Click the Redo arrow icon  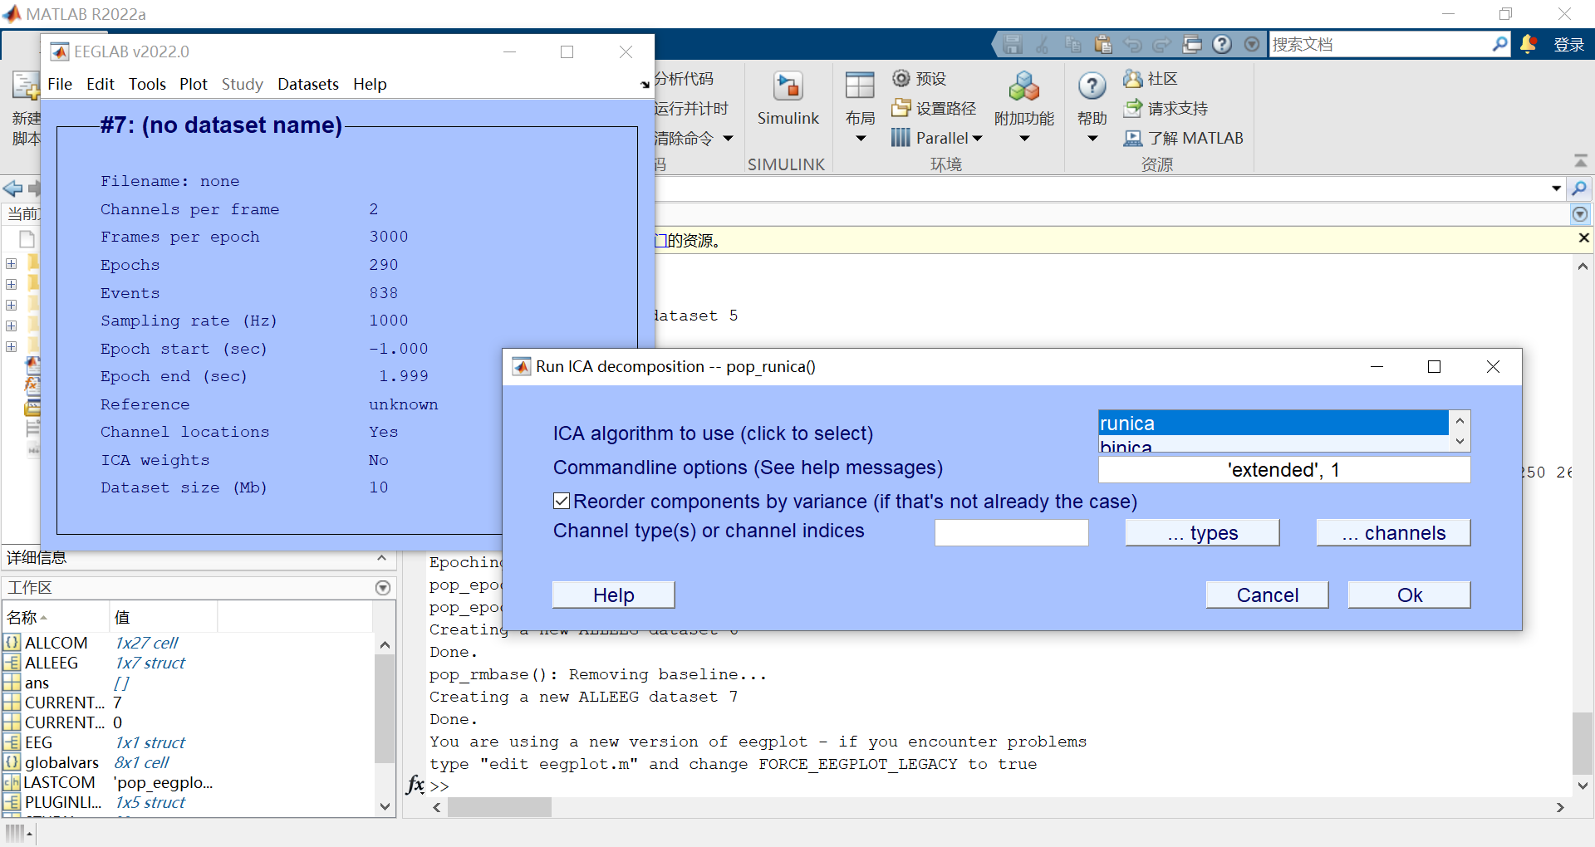[x=1162, y=44]
